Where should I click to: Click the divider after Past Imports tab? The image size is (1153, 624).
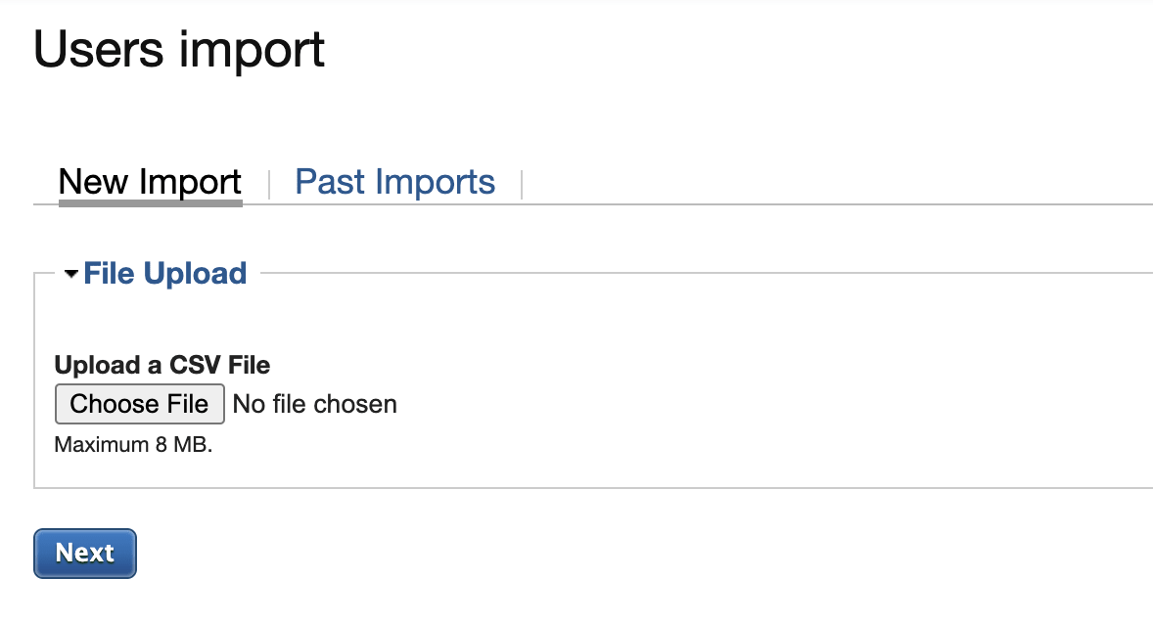pyautogui.click(x=522, y=183)
